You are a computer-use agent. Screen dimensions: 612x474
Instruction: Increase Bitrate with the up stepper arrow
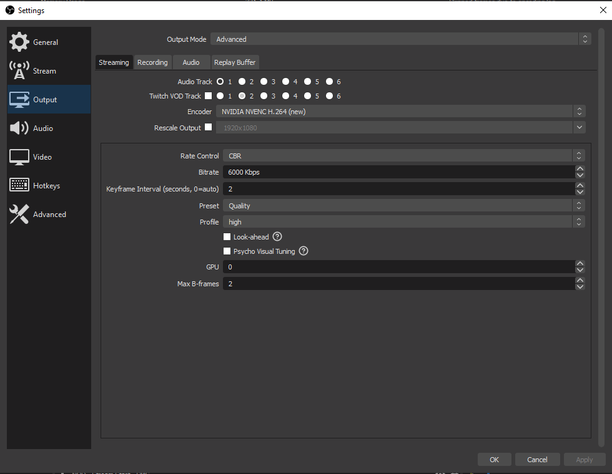(x=580, y=168)
